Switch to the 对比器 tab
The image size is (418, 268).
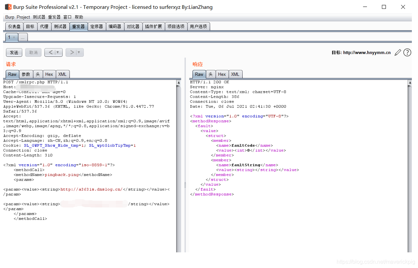133,27
